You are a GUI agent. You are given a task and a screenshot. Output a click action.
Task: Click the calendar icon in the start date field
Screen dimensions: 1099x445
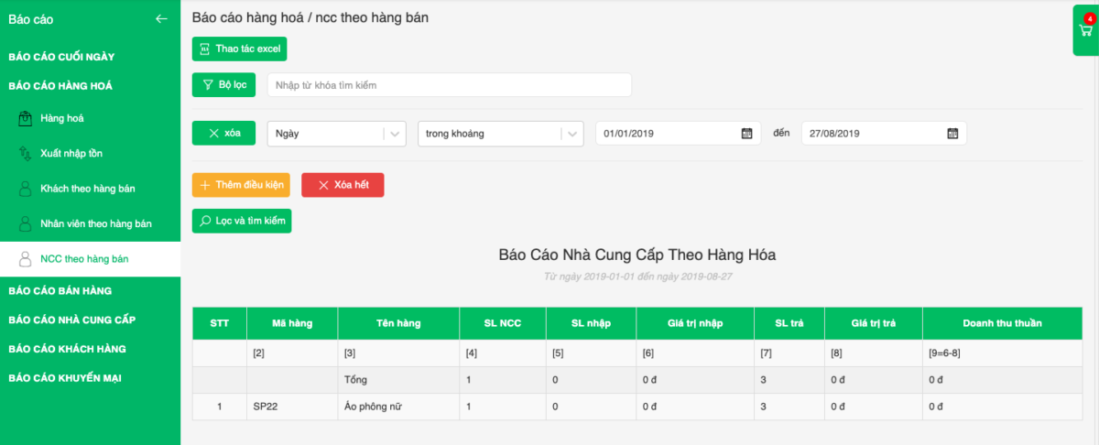point(746,134)
